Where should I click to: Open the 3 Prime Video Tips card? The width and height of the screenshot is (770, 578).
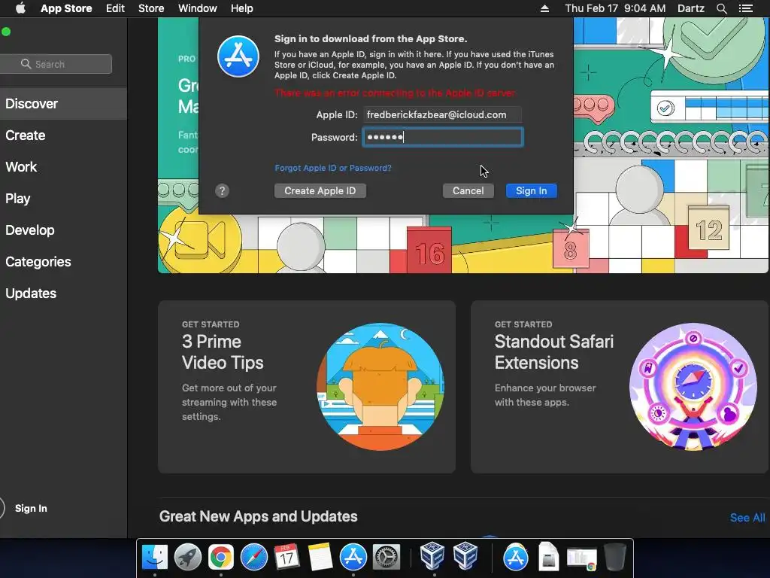click(307, 387)
